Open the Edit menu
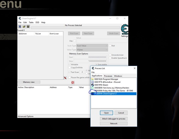179x139 pixels. (25, 22)
